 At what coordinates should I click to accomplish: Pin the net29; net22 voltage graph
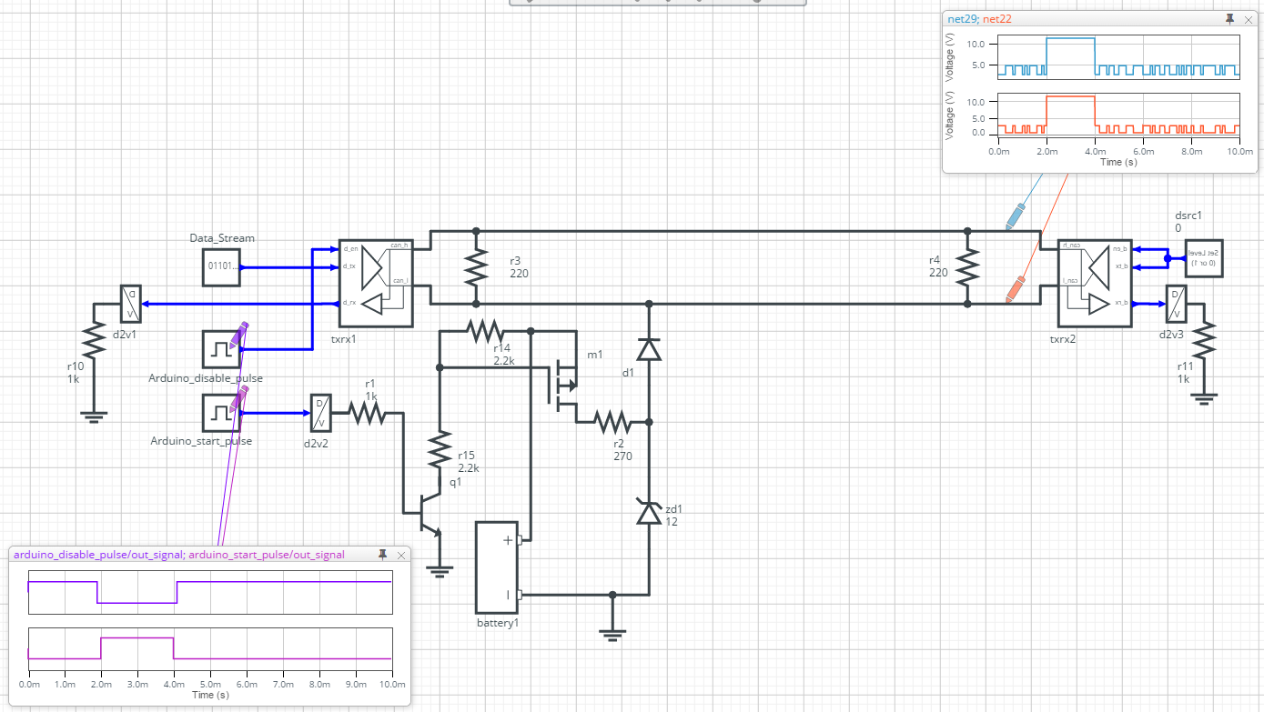pos(1229,19)
